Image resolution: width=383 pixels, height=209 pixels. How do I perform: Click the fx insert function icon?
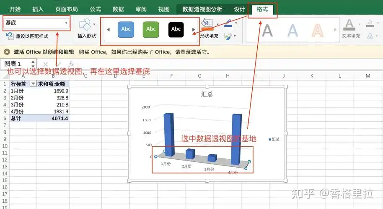click(71, 64)
